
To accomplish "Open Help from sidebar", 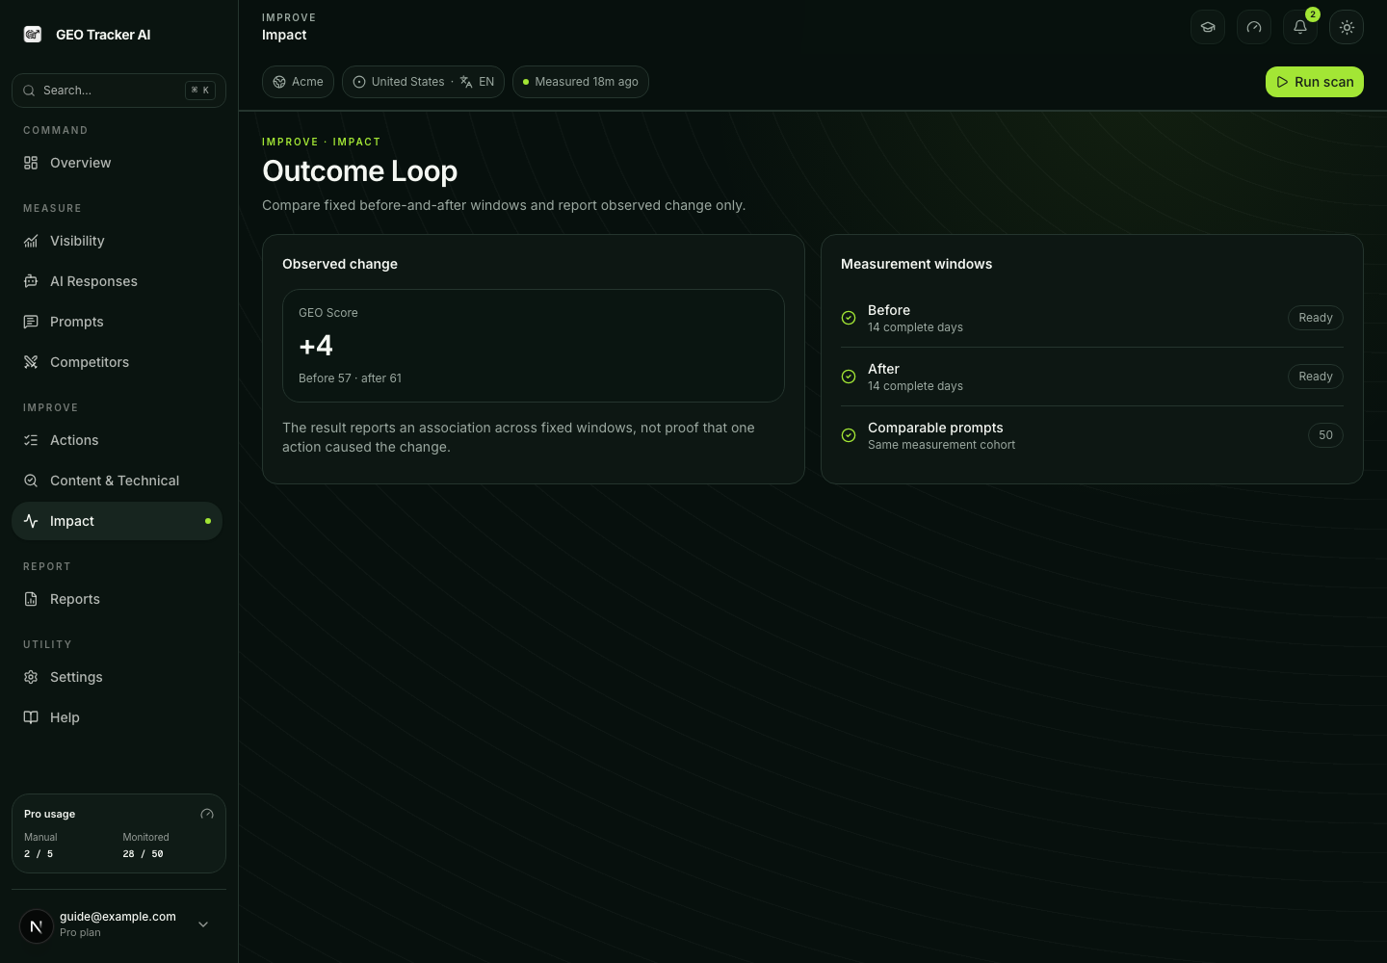I will [117, 717].
